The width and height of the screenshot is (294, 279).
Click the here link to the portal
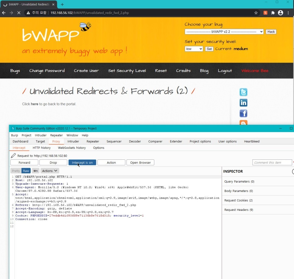click(34, 104)
